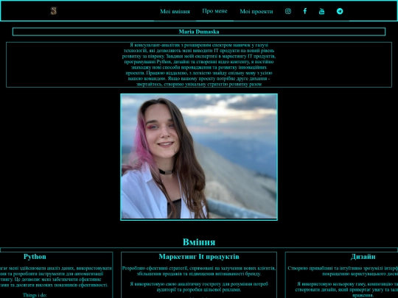Click the Дизайн skill card heading
The height and width of the screenshot is (298, 398).
363,257
